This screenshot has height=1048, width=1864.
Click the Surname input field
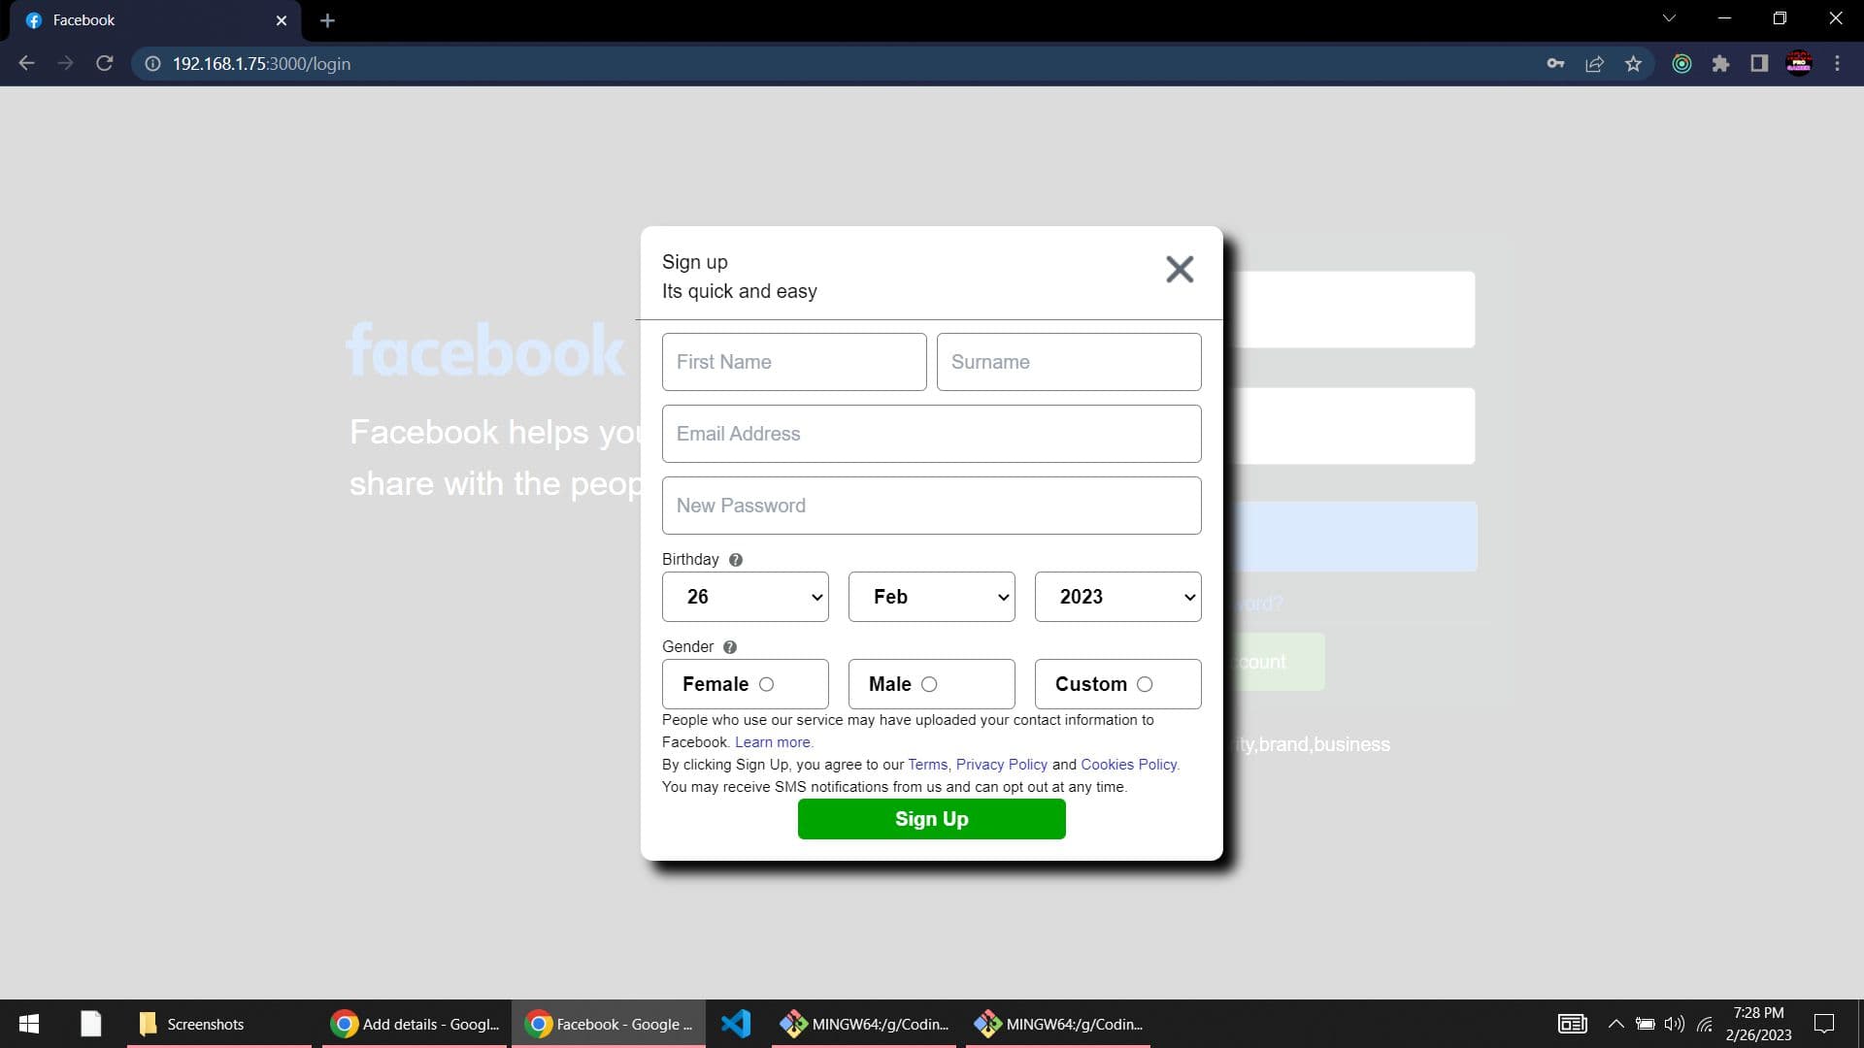pos(1069,362)
